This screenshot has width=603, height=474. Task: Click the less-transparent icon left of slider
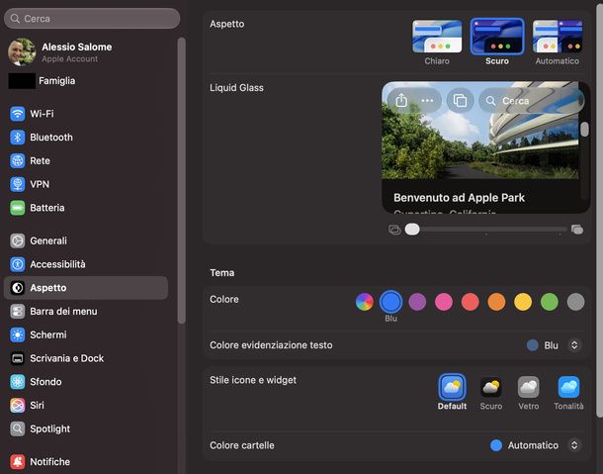coord(394,230)
